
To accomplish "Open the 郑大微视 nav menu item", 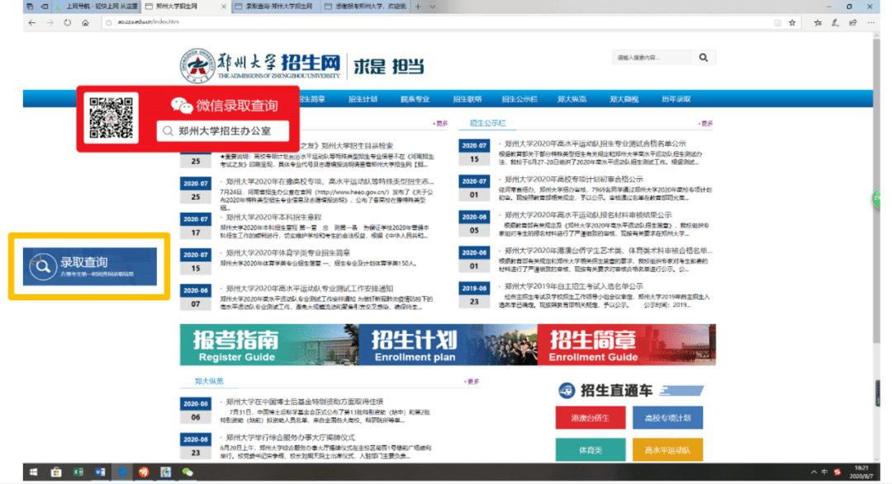I will [624, 99].
